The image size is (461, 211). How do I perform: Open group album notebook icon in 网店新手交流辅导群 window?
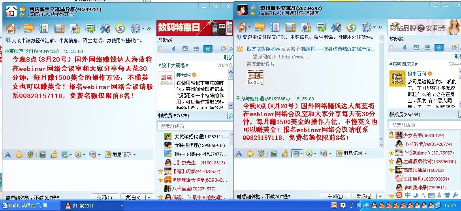[x=43, y=28]
